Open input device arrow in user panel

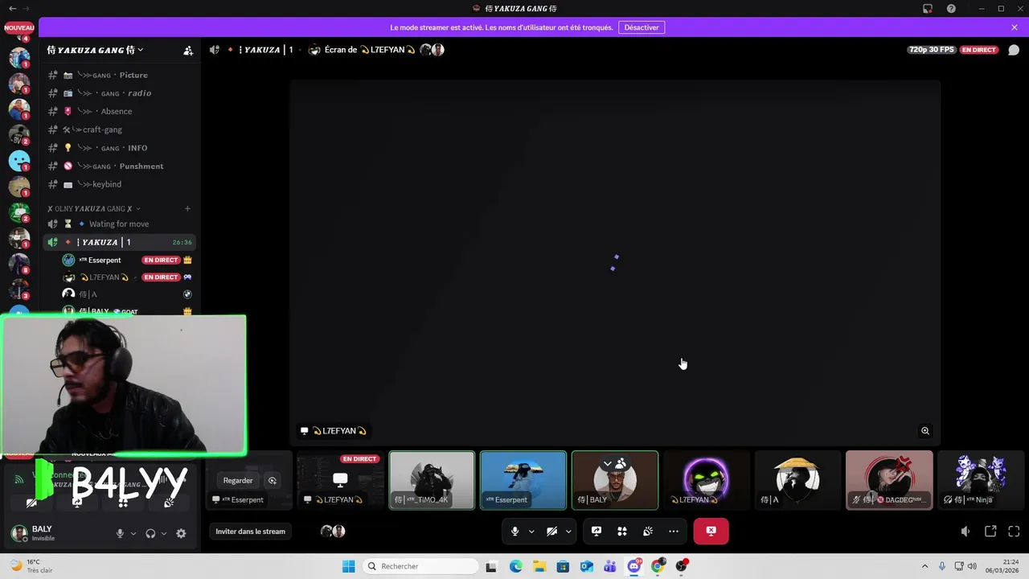(133, 533)
